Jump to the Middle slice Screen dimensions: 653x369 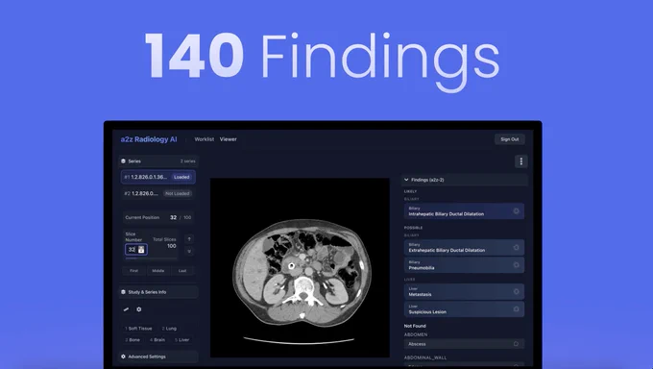(158, 271)
